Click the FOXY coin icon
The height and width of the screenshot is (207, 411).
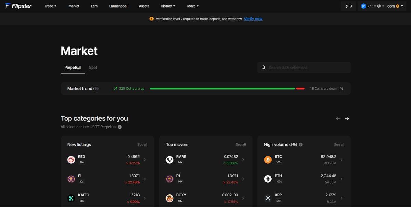coord(170,198)
